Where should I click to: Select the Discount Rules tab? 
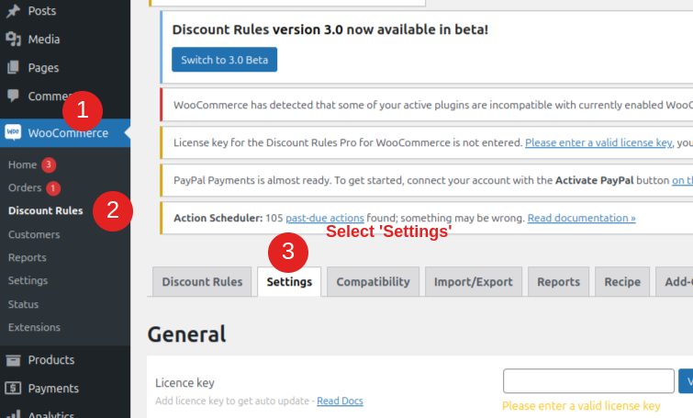(202, 282)
